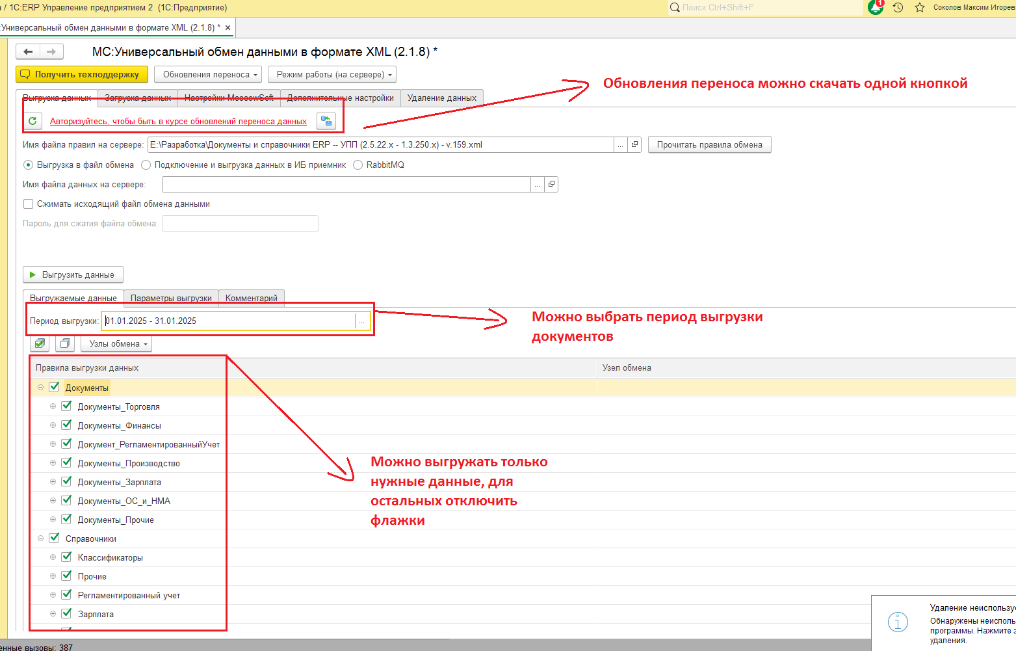This screenshot has height=651, width=1016.
Task: Expand the Документы_Торговля node
Action: pyautogui.click(x=53, y=406)
